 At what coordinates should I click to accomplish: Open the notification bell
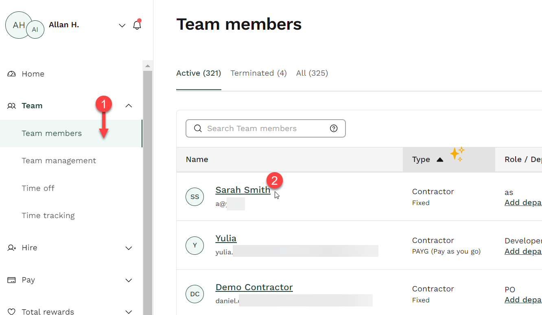click(137, 24)
